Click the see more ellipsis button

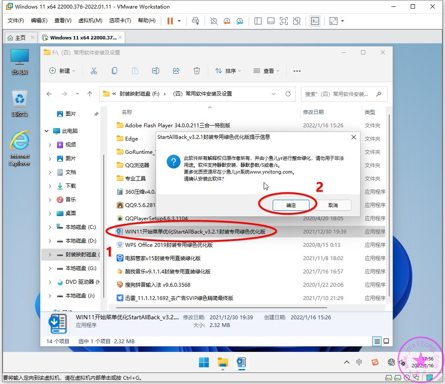297,71
